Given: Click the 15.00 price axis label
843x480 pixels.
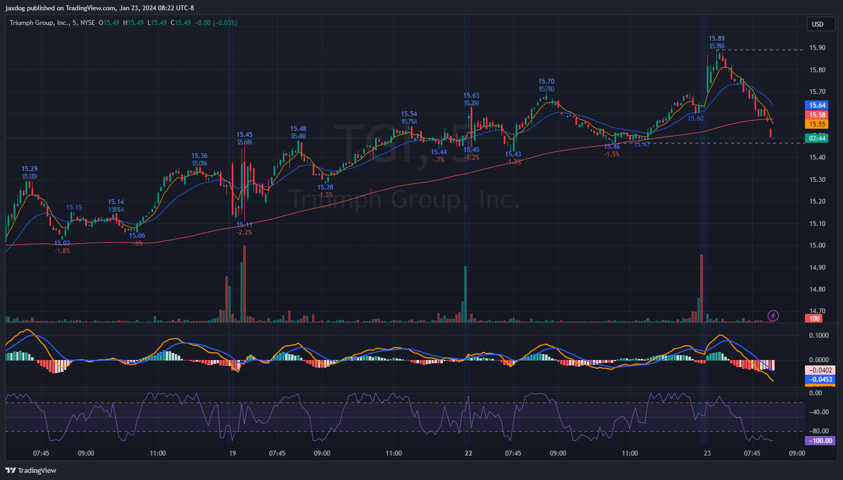Looking at the screenshot, I should coord(817,245).
